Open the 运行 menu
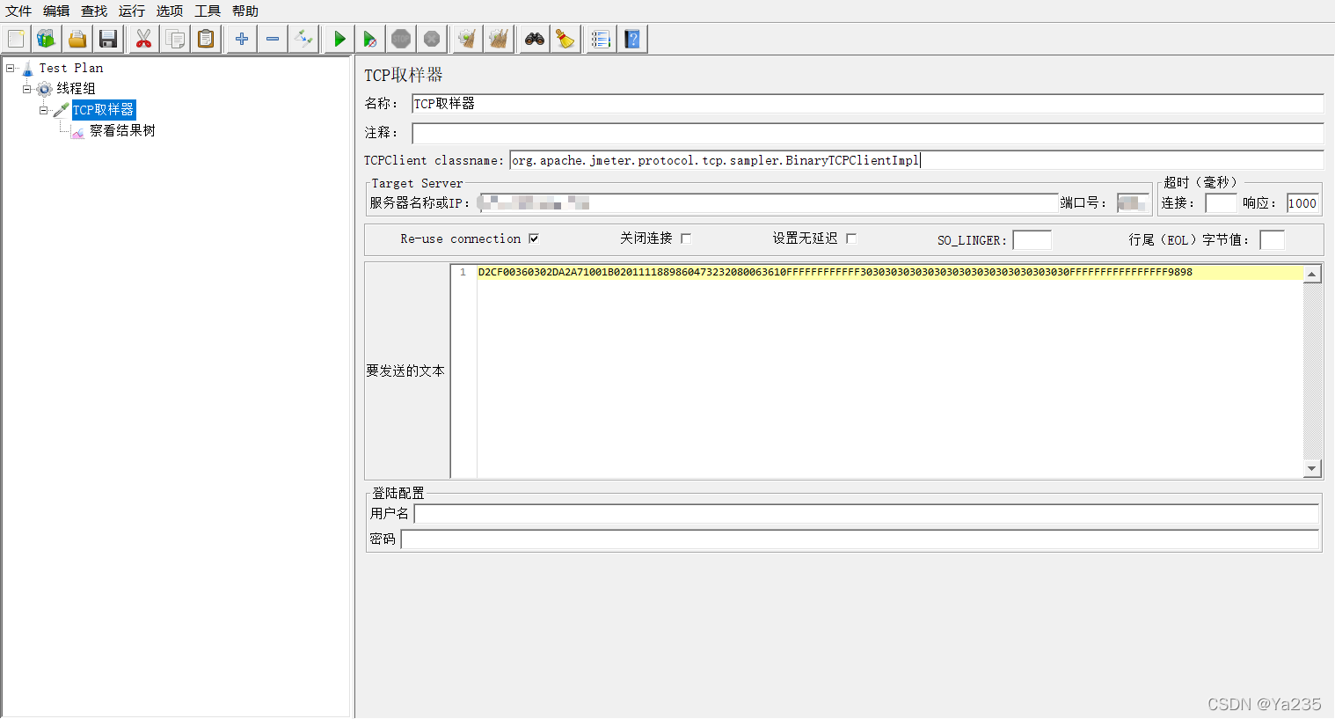 pyautogui.click(x=132, y=11)
